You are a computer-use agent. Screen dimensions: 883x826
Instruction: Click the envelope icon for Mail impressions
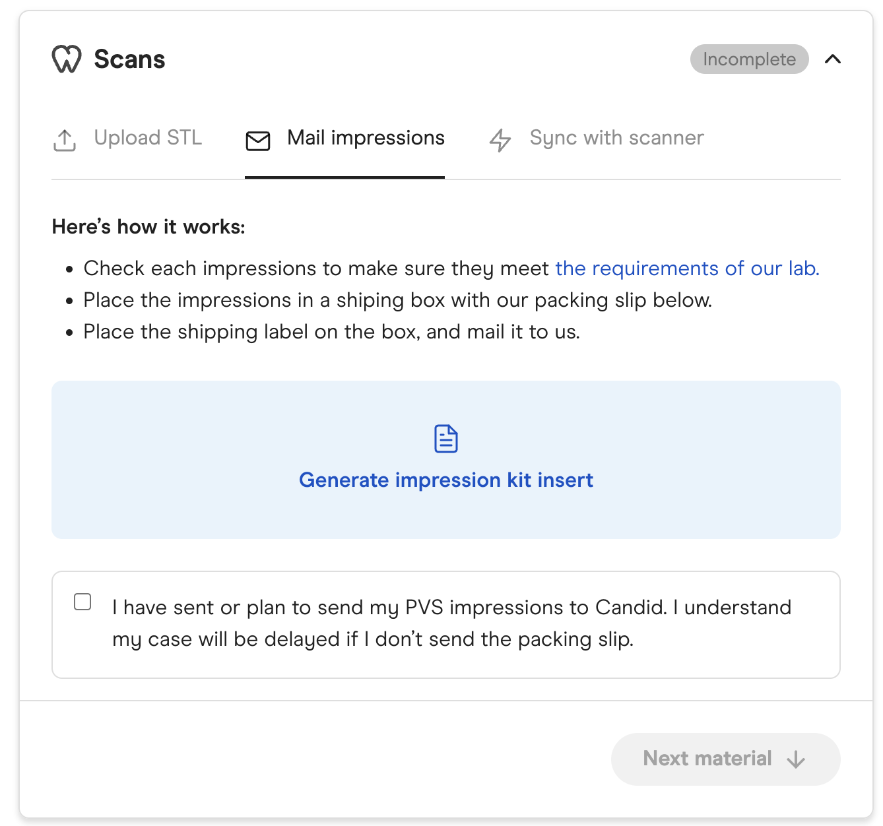pos(258,141)
